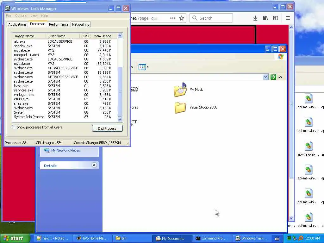
Task: Open the Applications tab
Action: [x=17, y=24]
